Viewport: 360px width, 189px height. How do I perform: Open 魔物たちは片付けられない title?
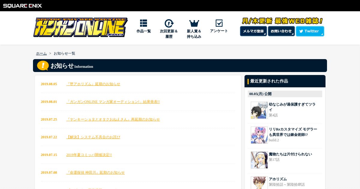(x=290, y=154)
